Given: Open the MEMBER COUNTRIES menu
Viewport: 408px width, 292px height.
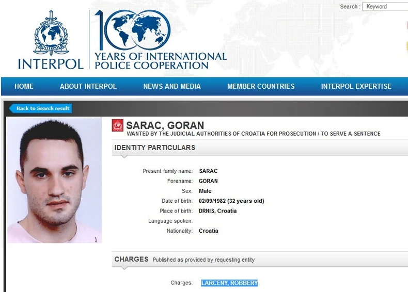Looking at the screenshot, I should [261, 86].
